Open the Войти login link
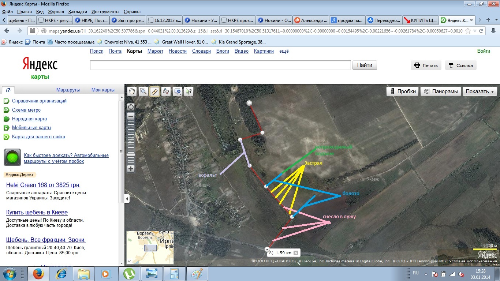This screenshot has height=281, width=500. [x=484, y=51]
